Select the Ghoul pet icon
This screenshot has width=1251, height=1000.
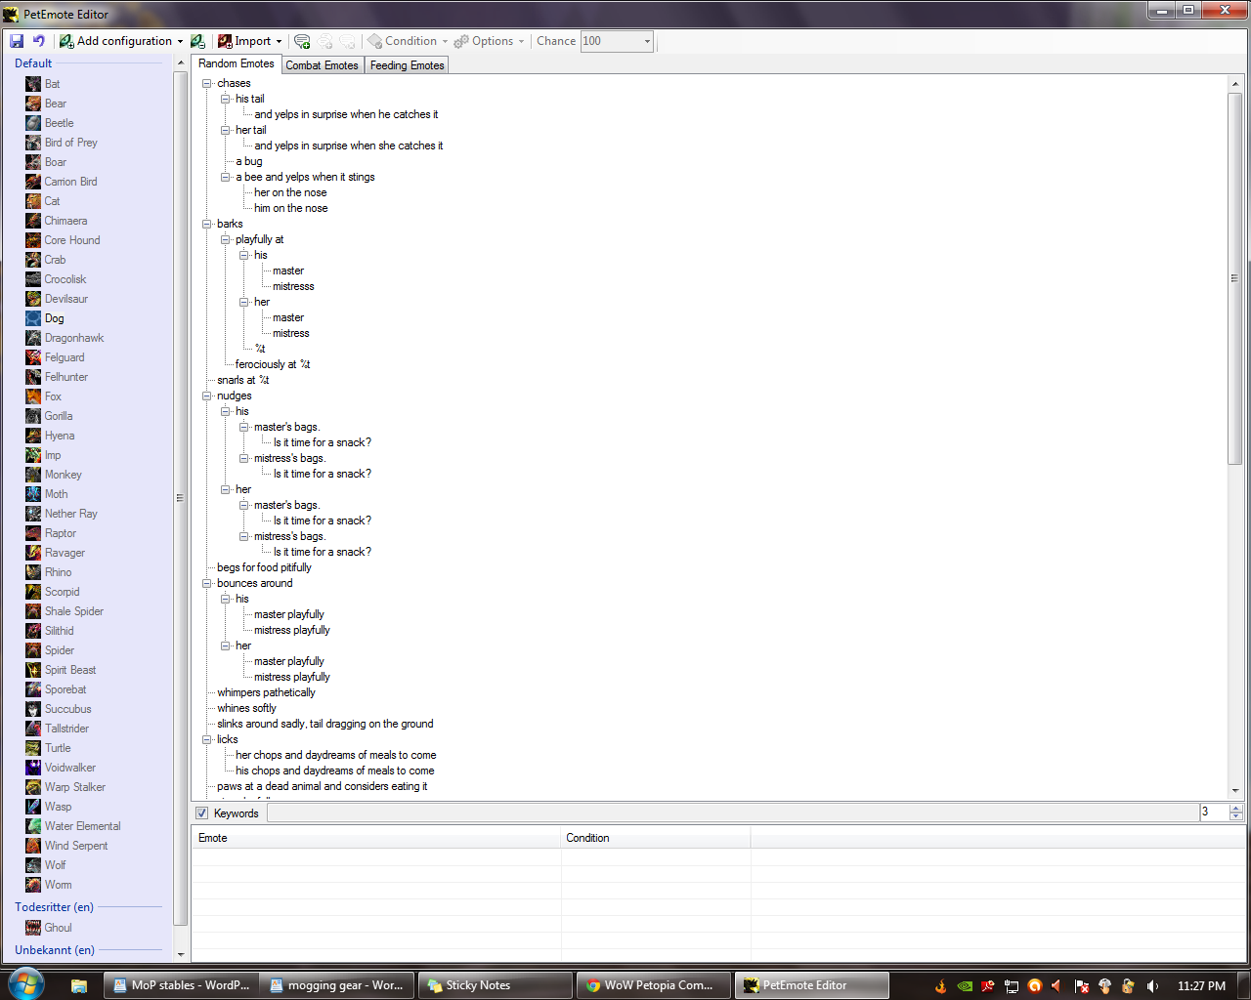(x=33, y=928)
